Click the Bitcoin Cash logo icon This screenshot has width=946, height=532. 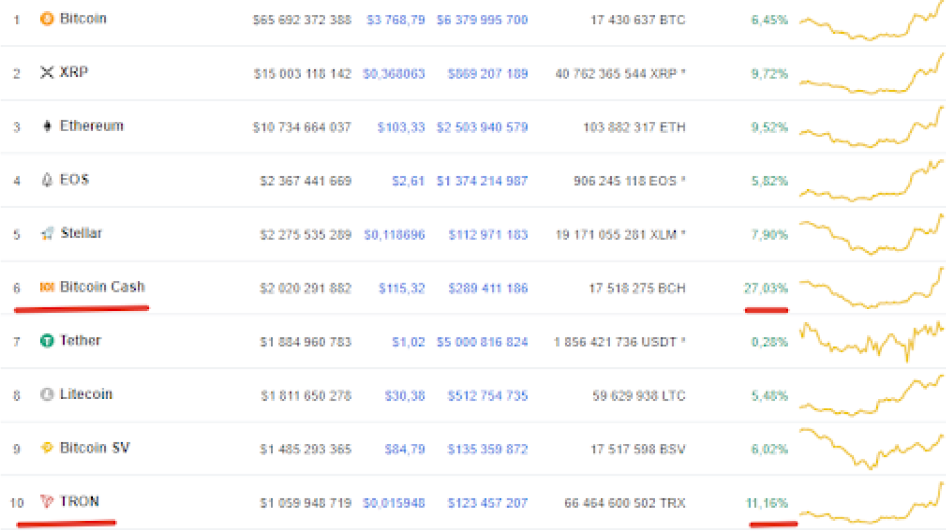pos(47,287)
